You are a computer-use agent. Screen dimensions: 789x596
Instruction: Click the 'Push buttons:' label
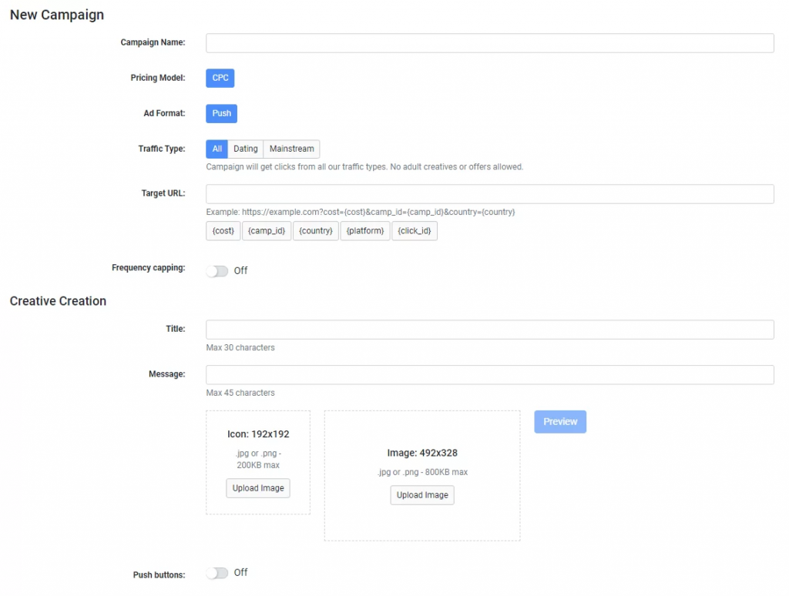coord(159,575)
